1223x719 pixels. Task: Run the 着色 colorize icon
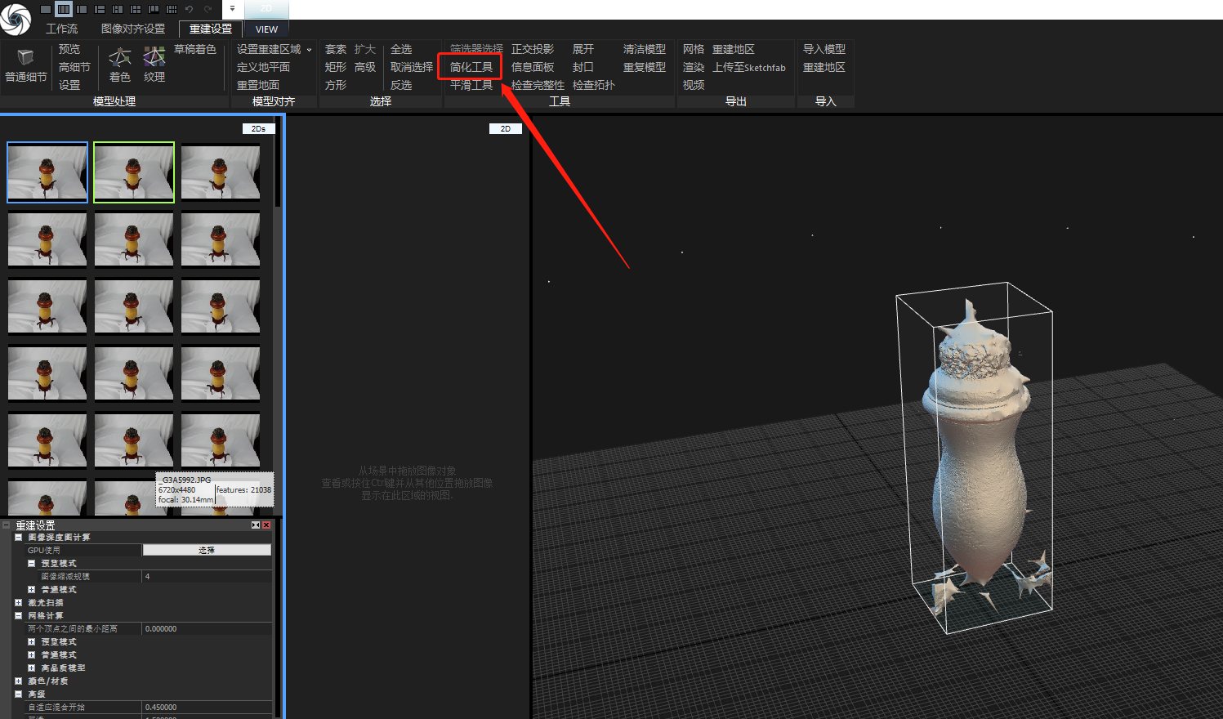tap(120, 57)
